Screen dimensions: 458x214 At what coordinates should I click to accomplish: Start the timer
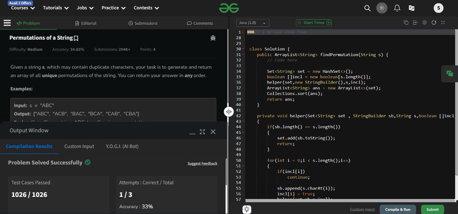click(x=314, y=23)
